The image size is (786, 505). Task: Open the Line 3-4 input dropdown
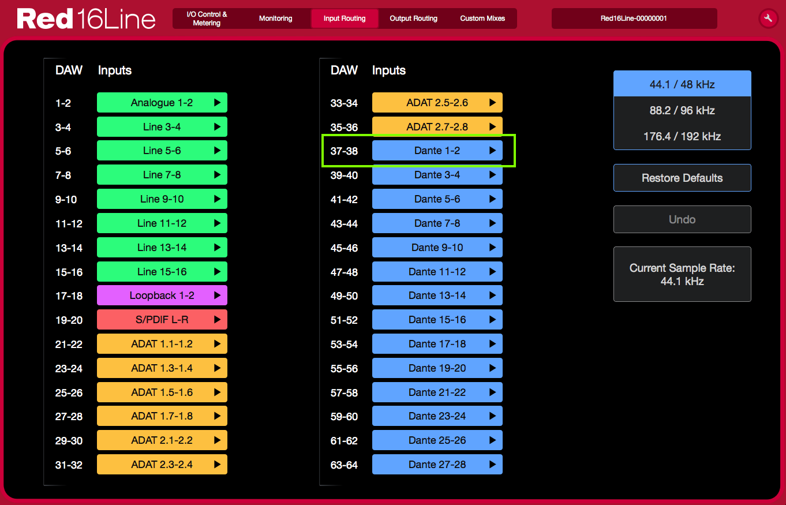[162, 127]
